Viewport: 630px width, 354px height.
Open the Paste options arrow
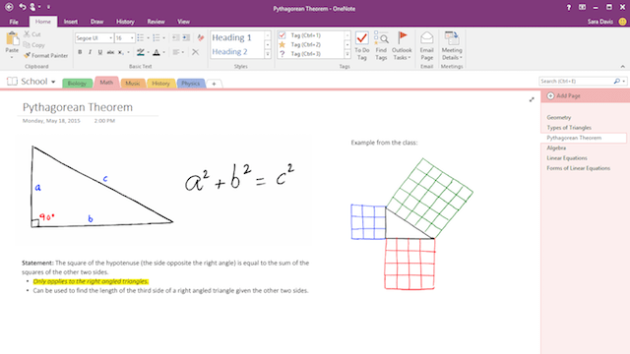[12, 57]
